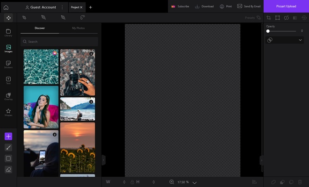Click info icon on cobblestone thumbnail
Screen dimensions: 309x187
(x=91, y=54)
